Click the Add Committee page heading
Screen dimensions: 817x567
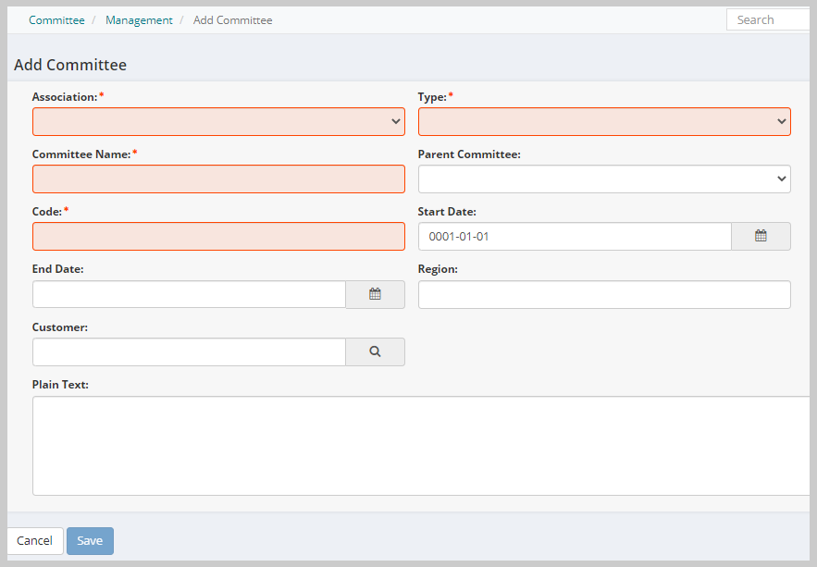70,65
